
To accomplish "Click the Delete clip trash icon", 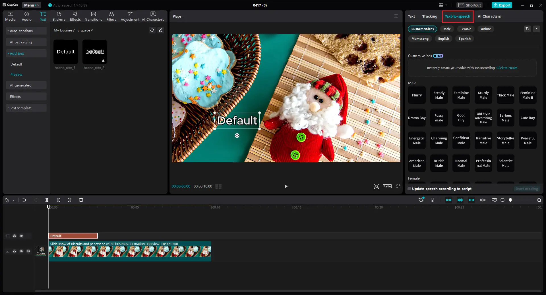I will click(81, 200).
